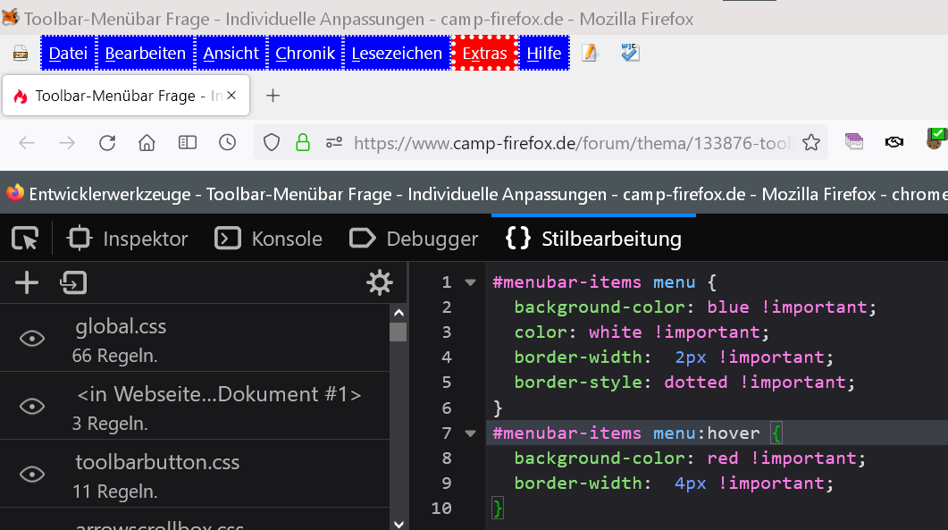Open the history clock button
The height and width of the screenshot is (530, 948).
(227, 143)
